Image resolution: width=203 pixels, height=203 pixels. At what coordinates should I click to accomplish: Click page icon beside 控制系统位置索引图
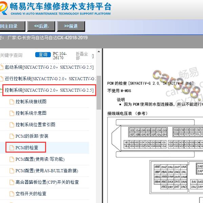coord(12,125)
